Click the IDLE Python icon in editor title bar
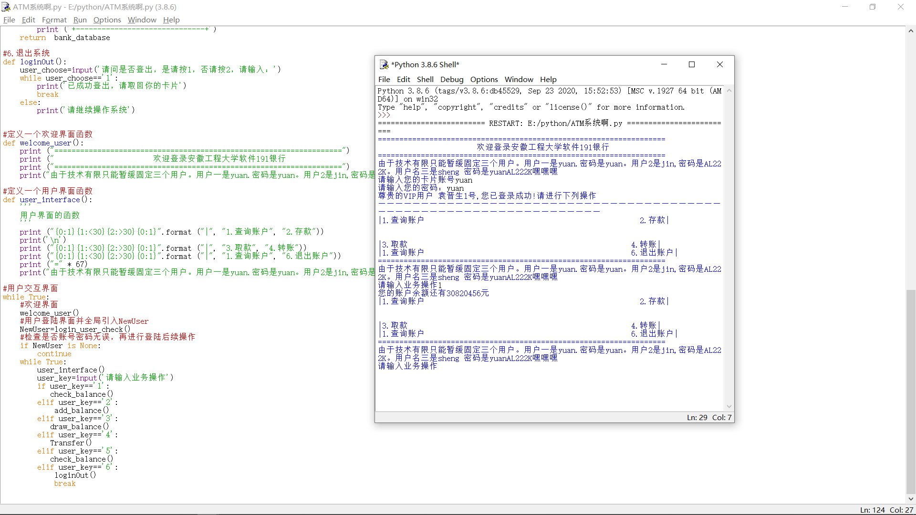 click(x=6, y=7)
